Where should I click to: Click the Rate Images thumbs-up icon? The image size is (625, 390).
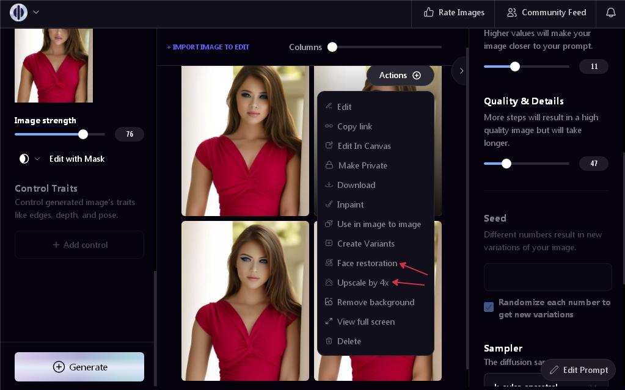[429, 12]
